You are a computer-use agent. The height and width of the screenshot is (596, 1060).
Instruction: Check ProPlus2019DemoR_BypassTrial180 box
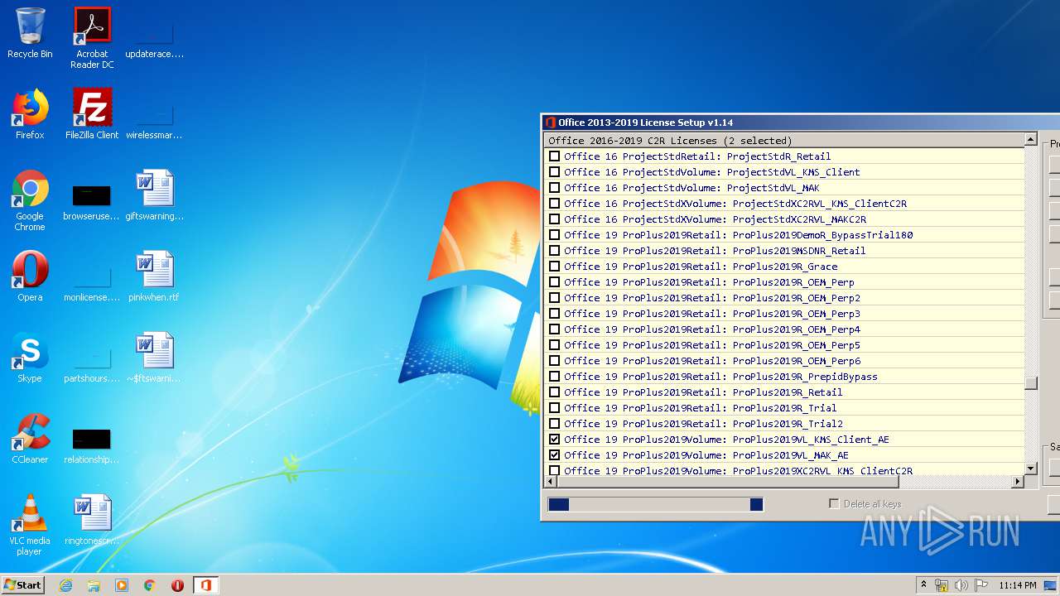click(x=555, y=234)
